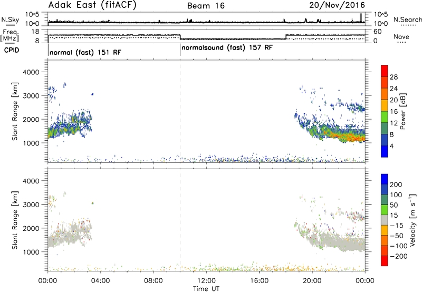Click the 'Power [dB]' color bar label
This screenshot has width=422, height=292.
coord(402,111)
